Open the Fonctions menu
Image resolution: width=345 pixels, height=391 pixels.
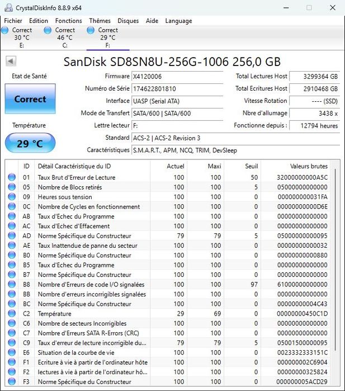(x=69, y=21)
